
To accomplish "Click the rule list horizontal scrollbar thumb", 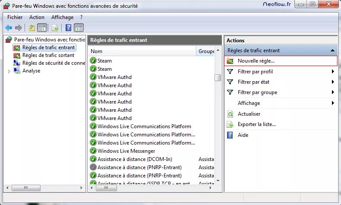I will [106, 188].
